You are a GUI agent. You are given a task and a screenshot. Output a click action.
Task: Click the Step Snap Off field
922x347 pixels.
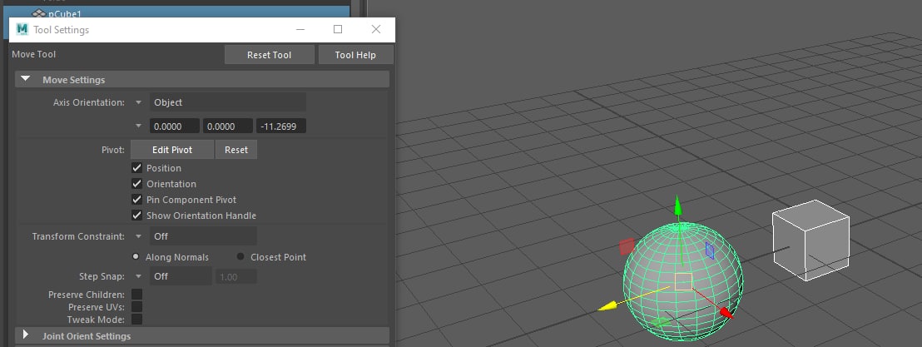[x=181, y=276]
